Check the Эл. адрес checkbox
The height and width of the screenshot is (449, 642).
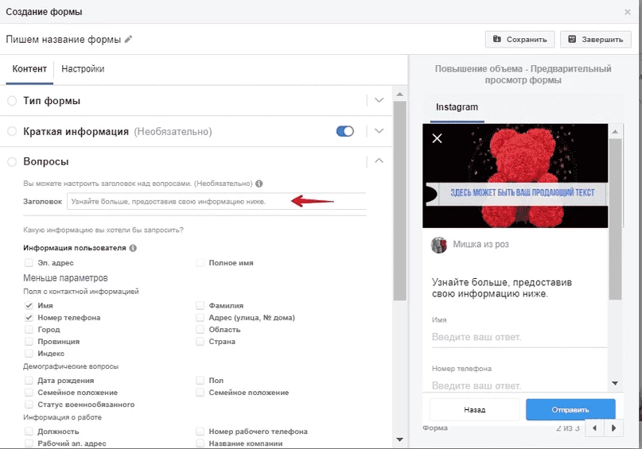29,262
